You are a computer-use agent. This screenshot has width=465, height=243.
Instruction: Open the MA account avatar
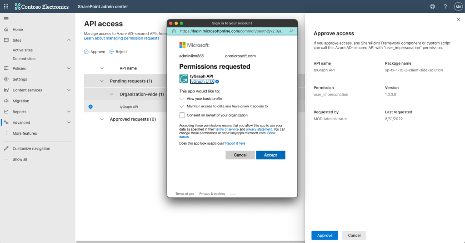pos(458,6)
